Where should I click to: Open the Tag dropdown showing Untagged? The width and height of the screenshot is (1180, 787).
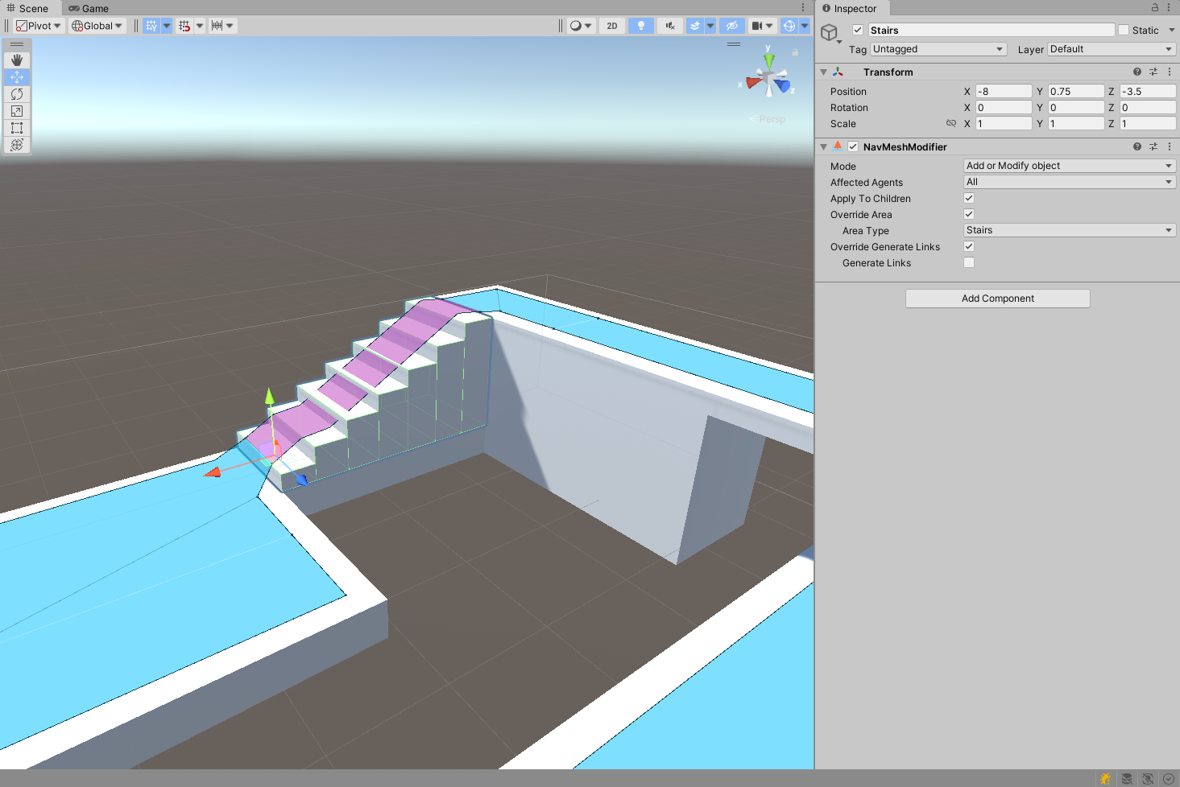point(938,49)
